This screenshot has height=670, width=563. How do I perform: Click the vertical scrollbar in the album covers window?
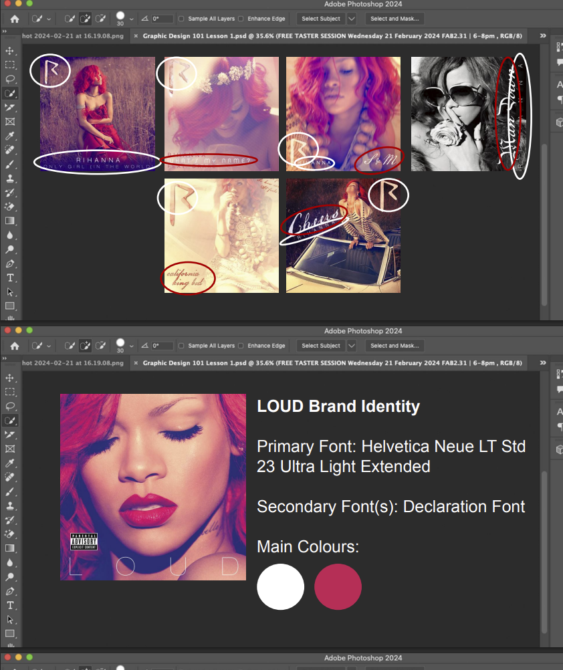pyautogui.click(x=544, y=224)
